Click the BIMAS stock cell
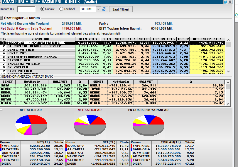Image resolution: width=238 pixels, height=167 pixels. coord(8,89)
